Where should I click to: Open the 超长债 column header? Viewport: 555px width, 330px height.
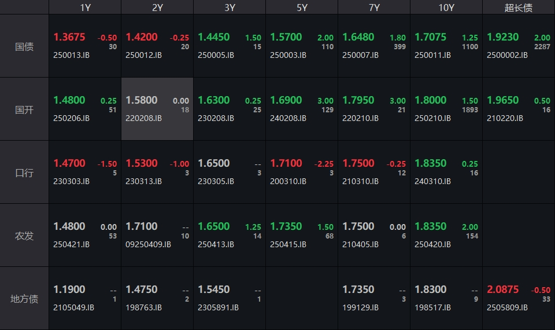point(519,8)
